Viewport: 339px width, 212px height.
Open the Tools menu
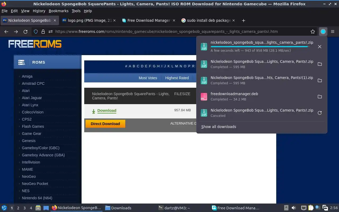(x=76, y=11)
